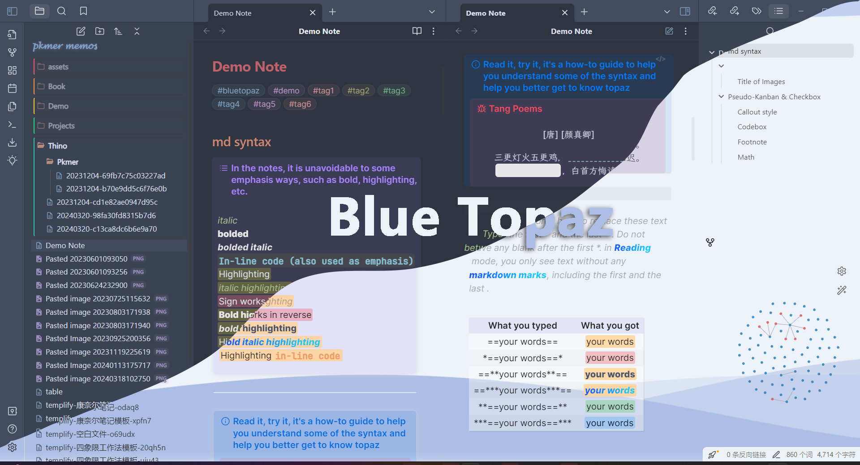Click the #tag6 tag
Screen dimensions: 860x465
point(300,104)
